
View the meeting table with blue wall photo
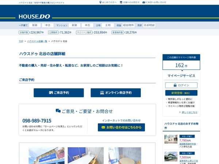pyautogui.click(x=86, y=156)
